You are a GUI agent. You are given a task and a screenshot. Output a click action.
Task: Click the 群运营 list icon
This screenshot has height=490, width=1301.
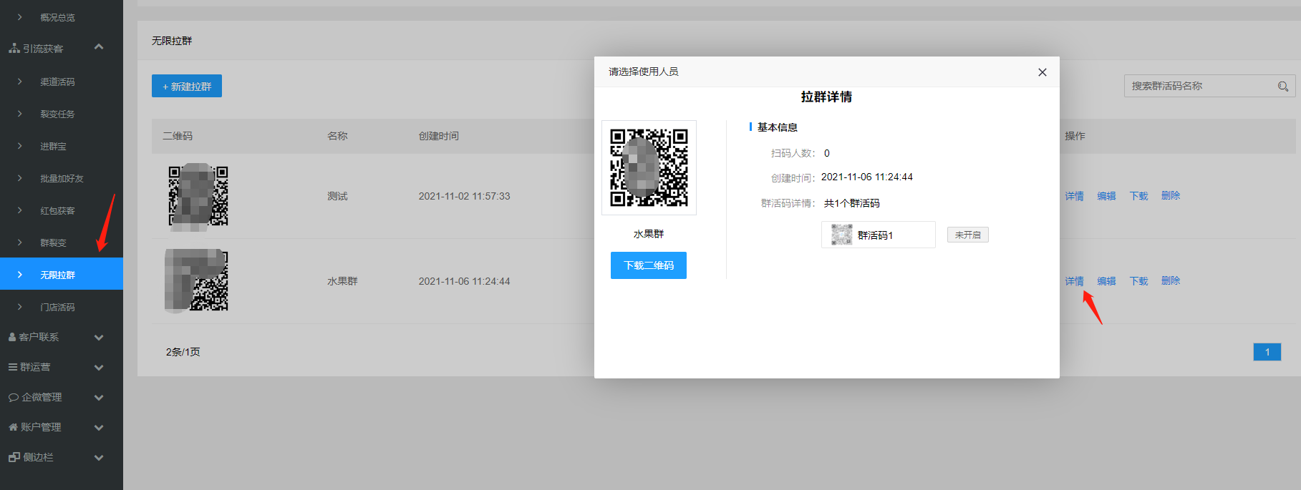click(13, 367)
